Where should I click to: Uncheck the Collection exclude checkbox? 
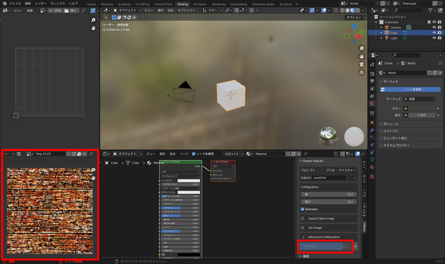[429, 22]
